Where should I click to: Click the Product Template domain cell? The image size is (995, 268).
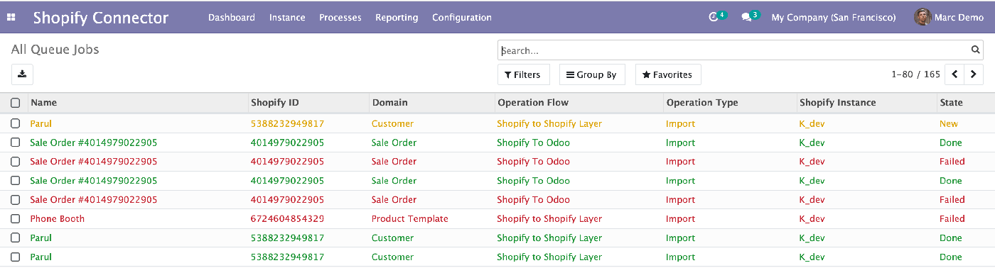pyautogui.click(x=410, y=218)
